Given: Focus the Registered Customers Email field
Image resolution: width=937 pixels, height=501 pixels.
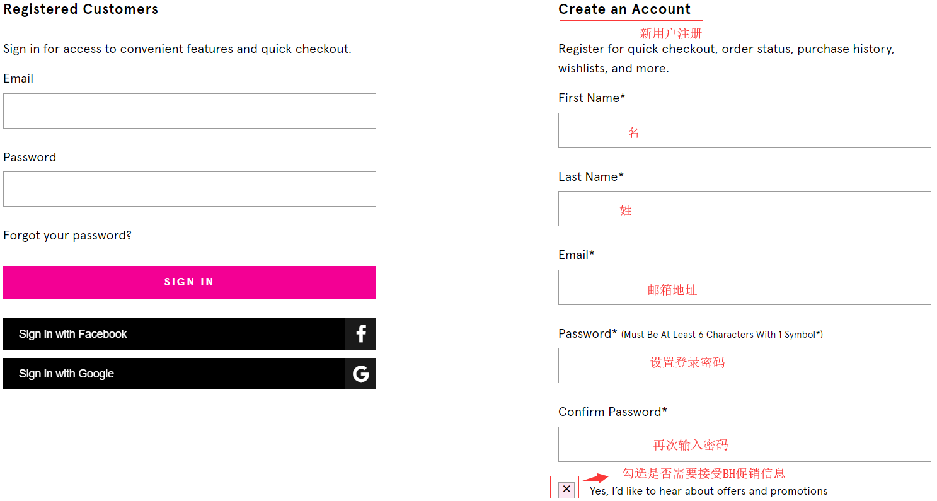Looking at the screenshot, I should click(189, 111).
